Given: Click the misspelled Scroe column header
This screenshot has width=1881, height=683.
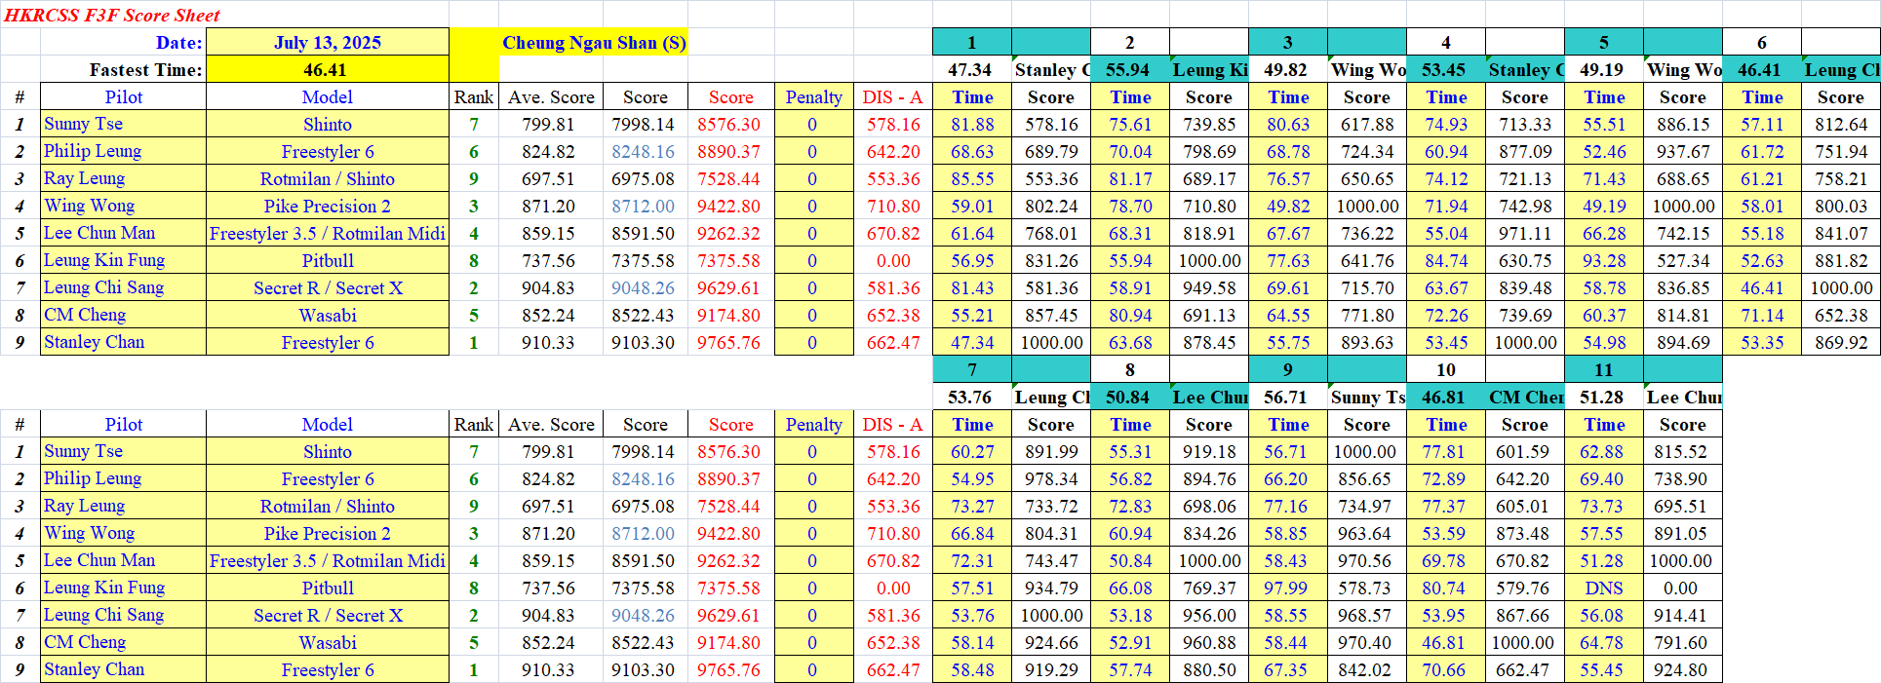Looking at the screenshot, I should (1524, 424).
